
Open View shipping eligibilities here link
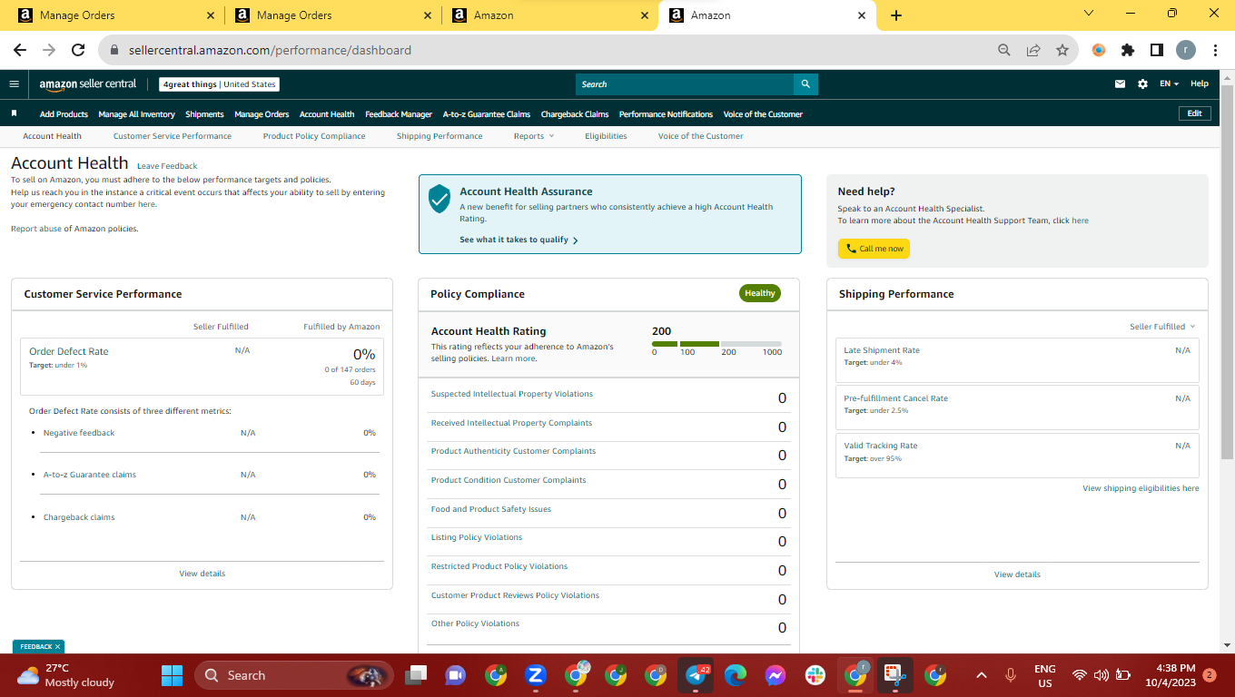(1141, 488)
